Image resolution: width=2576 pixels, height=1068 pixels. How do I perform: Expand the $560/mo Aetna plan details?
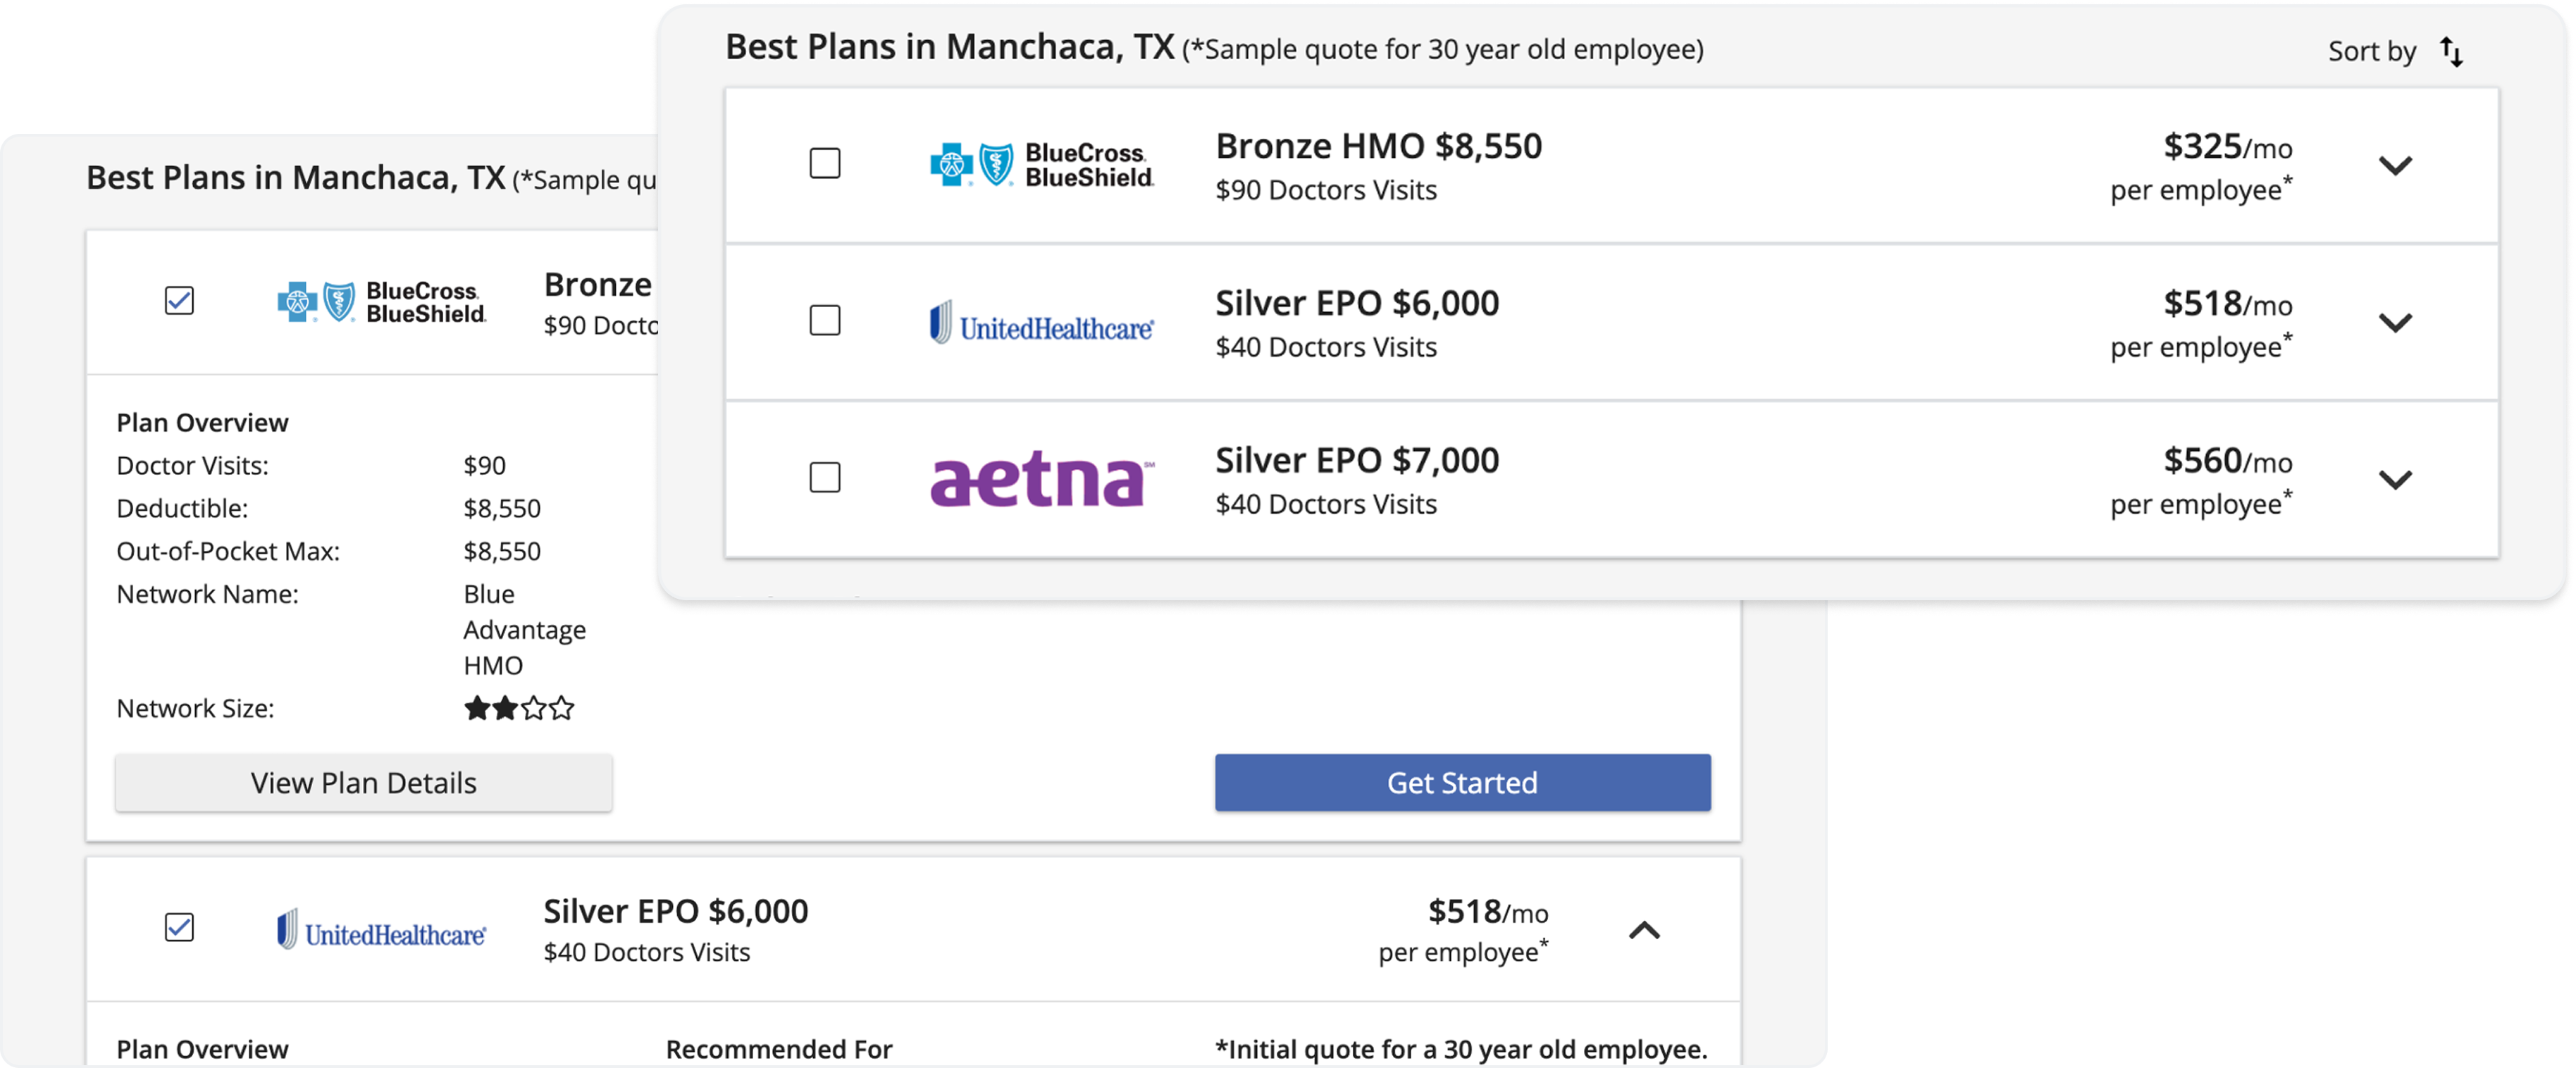[2395, 479]
